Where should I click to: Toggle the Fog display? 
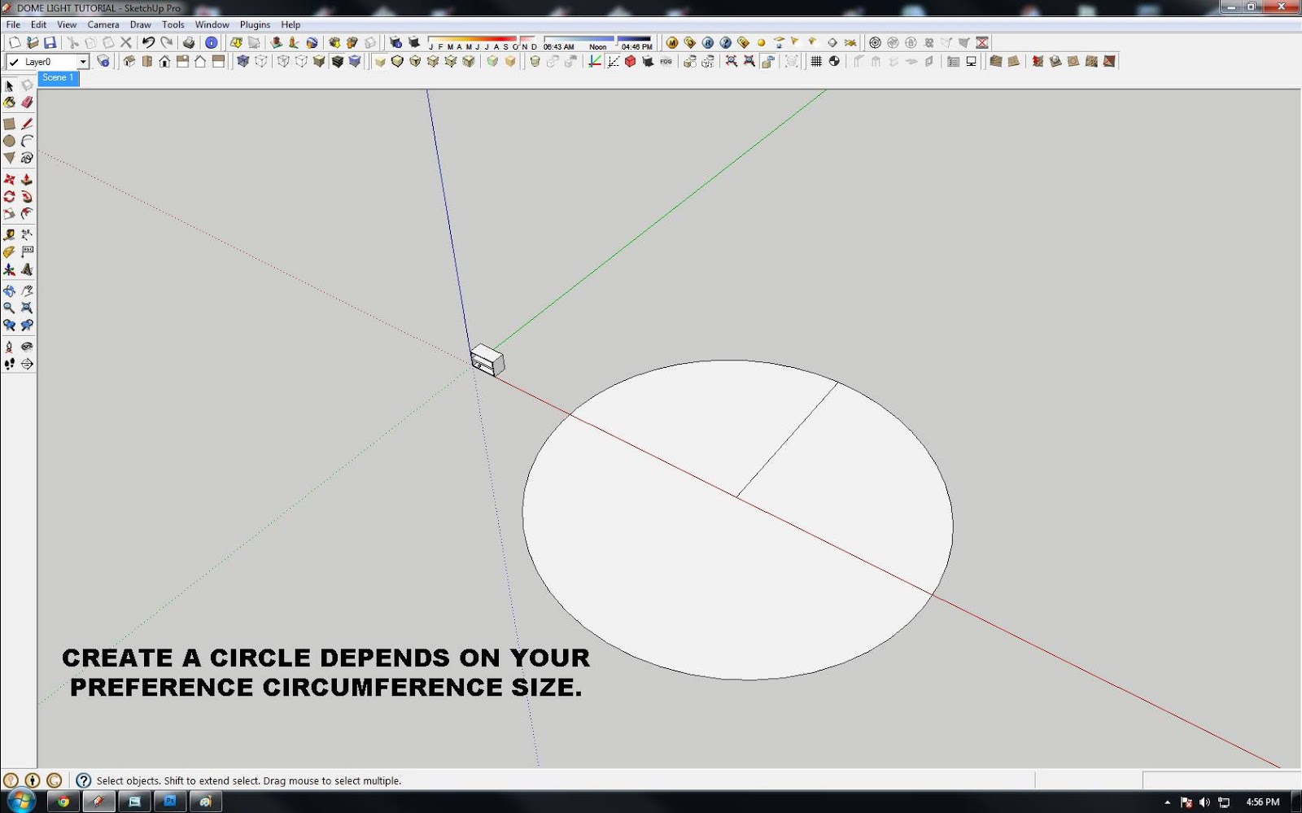664,61
